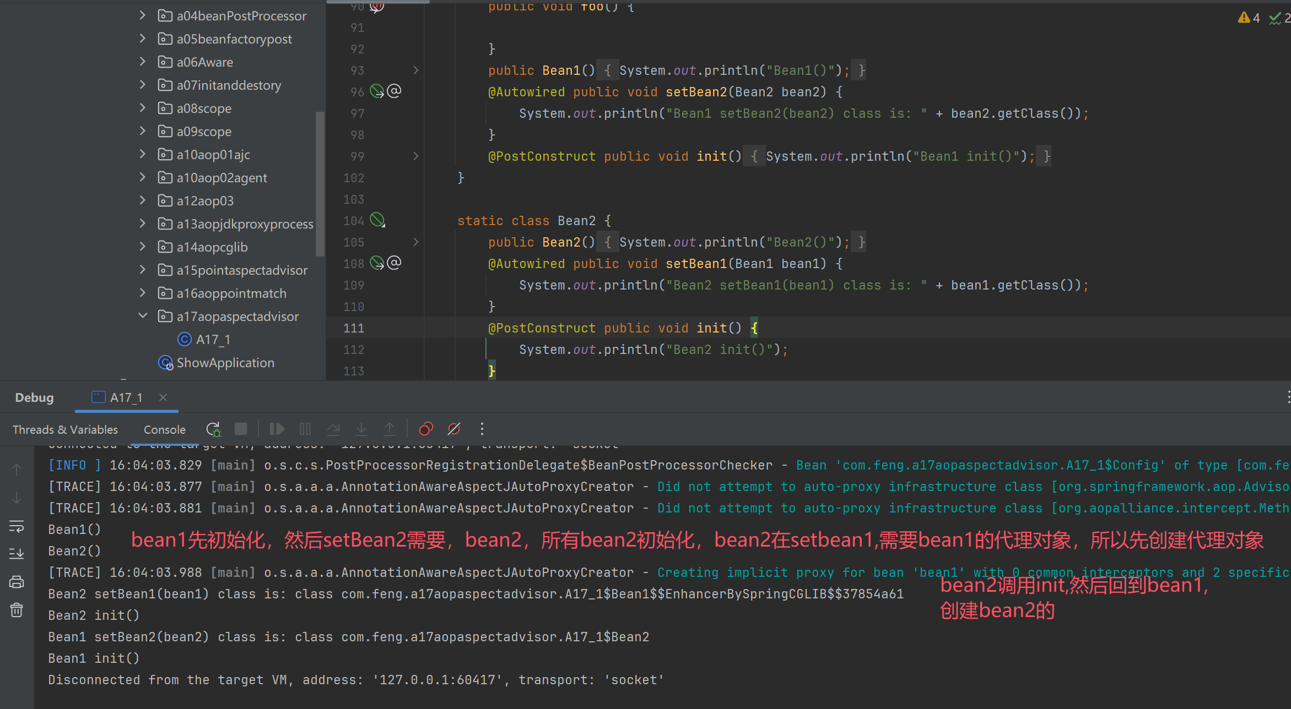Image resolution: width=1291 pixels, height=709 pixels.
Task: Expand the a14aopcglib package
Action: click(x=143, y=246)
